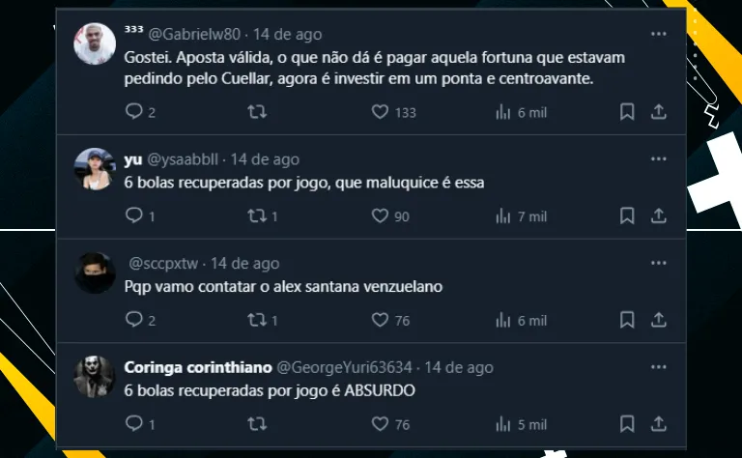Reply to Gabrielw80's tweet
Viewport: 742px width, 458px height.
[134, 112]
